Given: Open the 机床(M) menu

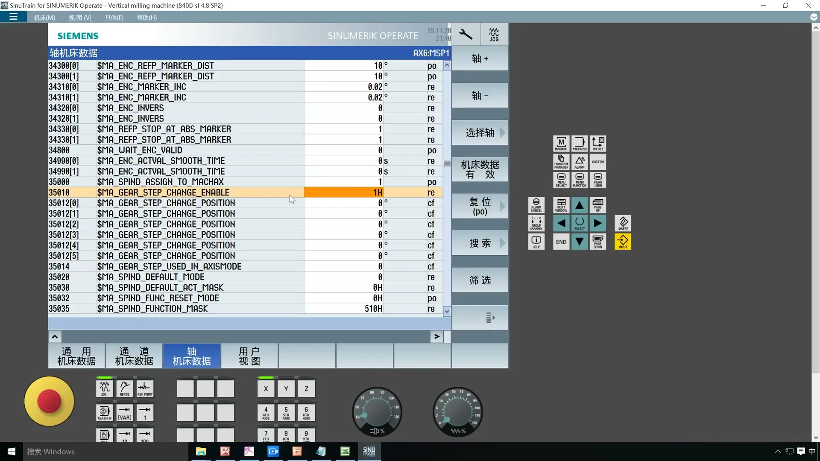Looking at the screenshot, I should click(x=44, y=18).
